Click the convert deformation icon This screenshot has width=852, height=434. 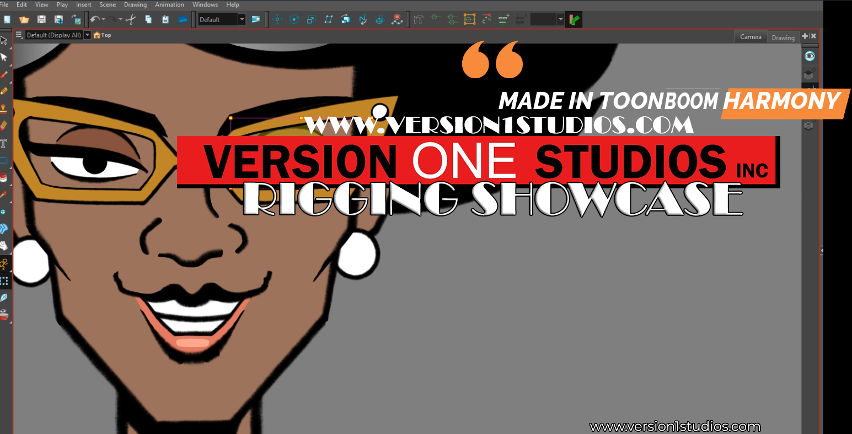(x=486, y=19)
